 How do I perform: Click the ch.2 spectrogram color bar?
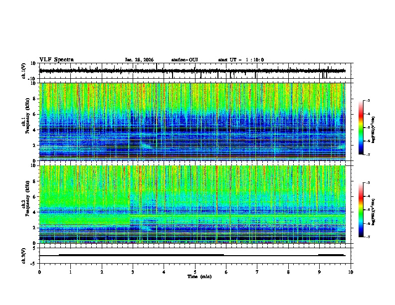point(361,210)
